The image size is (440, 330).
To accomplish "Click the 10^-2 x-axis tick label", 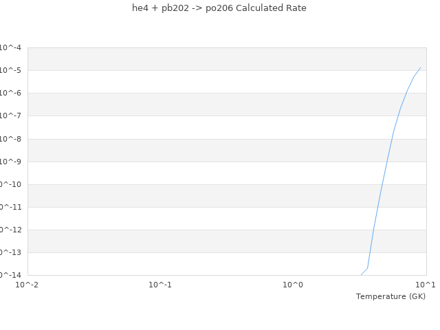I will 27,285.
